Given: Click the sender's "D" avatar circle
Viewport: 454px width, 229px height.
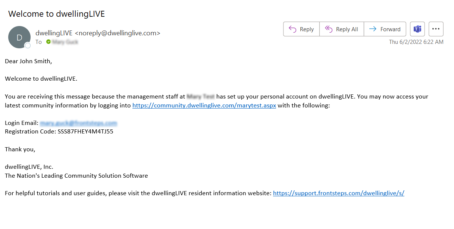Looking at the screenshot, I should (x=19, y=37).
